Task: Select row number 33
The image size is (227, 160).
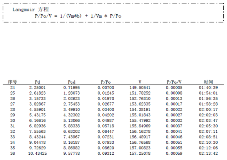Action: click(x=13, y=137)
